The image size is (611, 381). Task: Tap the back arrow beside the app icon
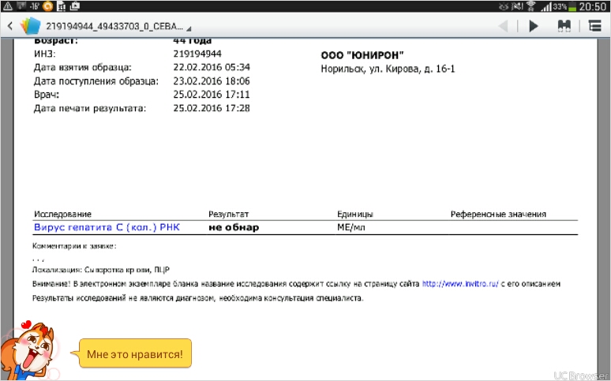[10, 26]
